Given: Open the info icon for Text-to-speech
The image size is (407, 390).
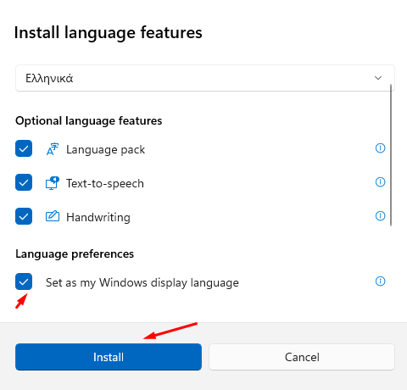Looking at the screenshot, I should point(380,181).
